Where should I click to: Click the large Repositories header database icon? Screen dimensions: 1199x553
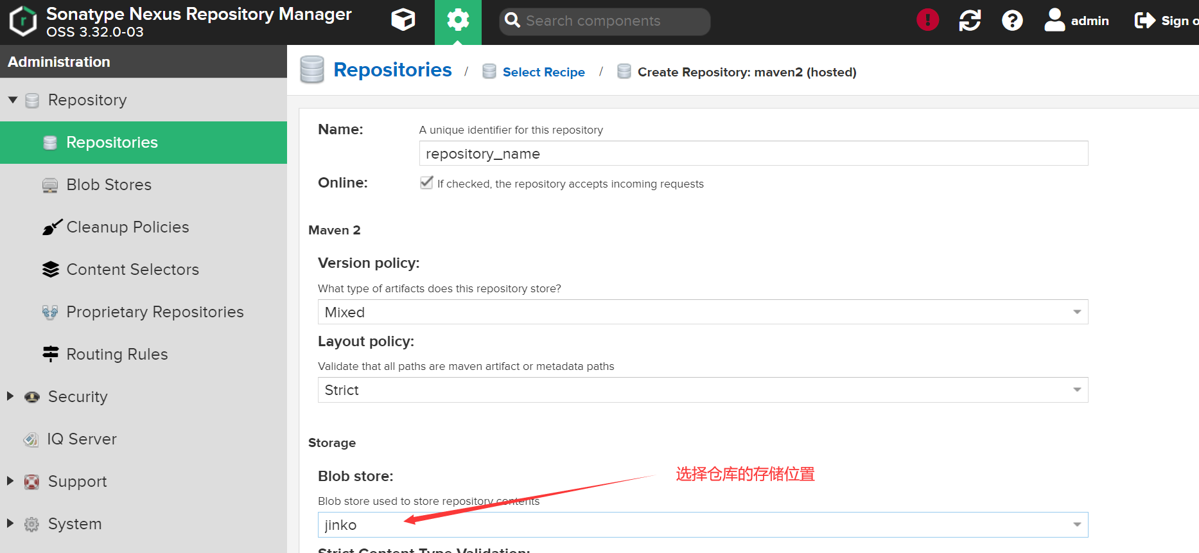point(312,69)
